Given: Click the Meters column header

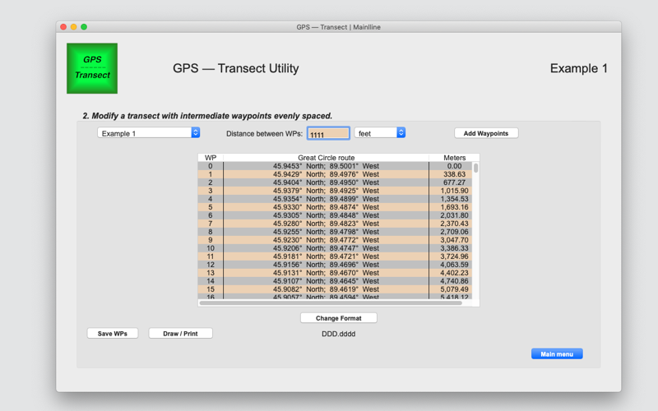Looking at the screenshot, I should click(455, 158).
